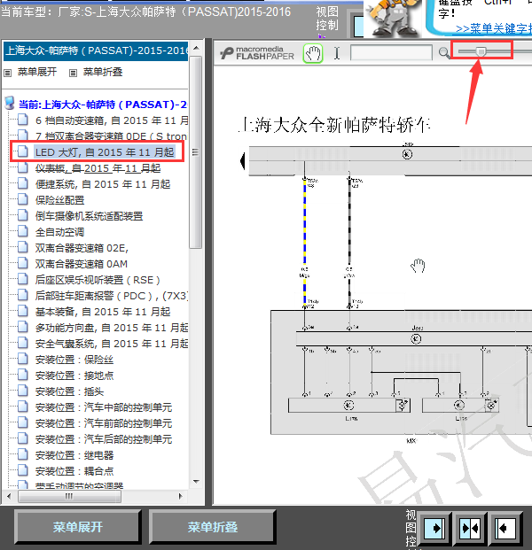Click the FlashPaper search text field
The image size is (532, 550).
(x=391, y=52)
